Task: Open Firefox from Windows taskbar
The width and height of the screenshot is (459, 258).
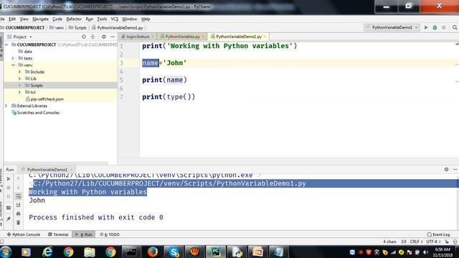Action: point(152,252)
